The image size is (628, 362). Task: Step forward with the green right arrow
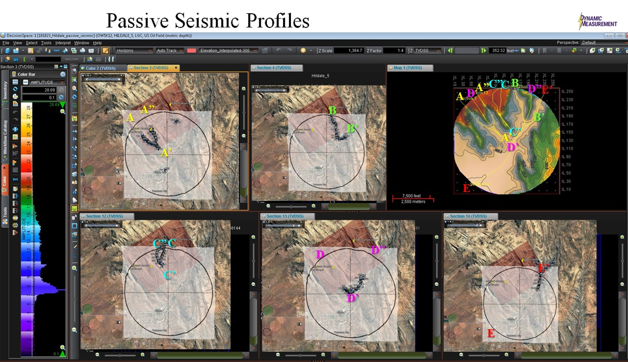tap(484, 51)
